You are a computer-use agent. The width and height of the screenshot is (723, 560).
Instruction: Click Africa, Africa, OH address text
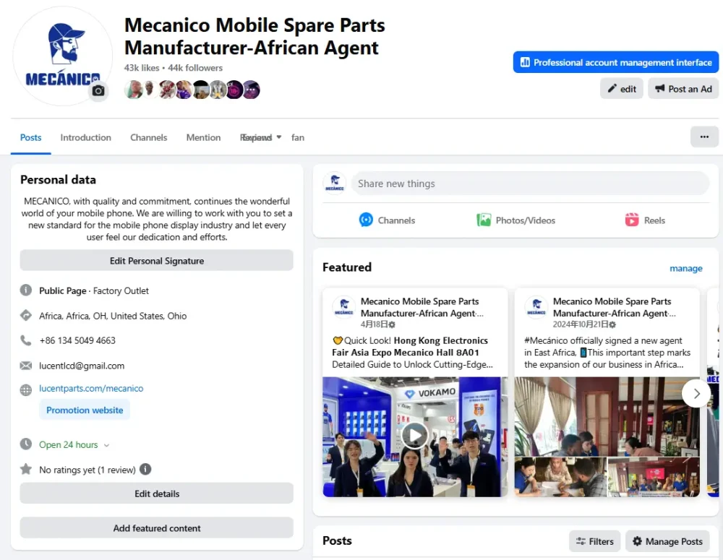click(113, 316)
